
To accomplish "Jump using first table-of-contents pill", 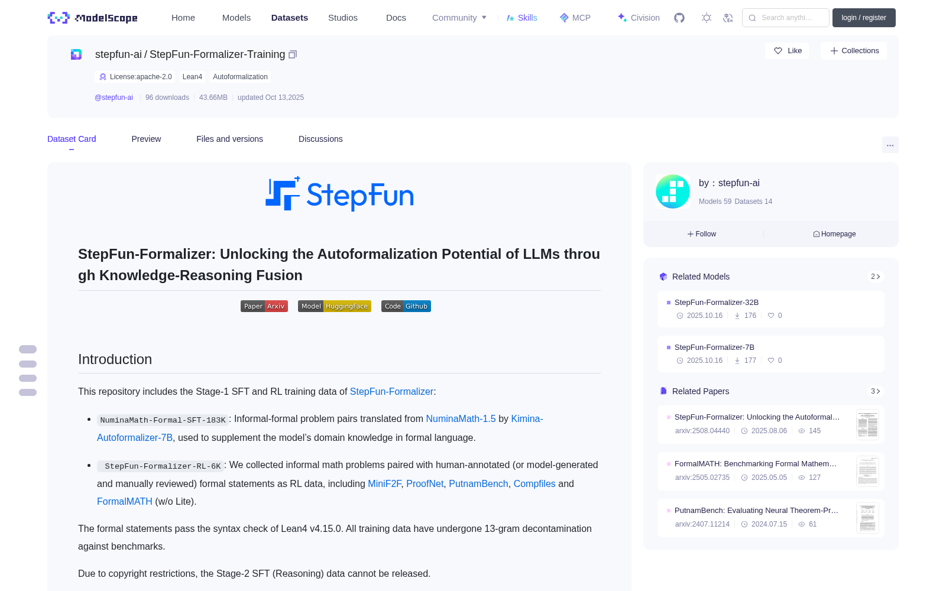I will pyautogui.click(x=28, y=349).
